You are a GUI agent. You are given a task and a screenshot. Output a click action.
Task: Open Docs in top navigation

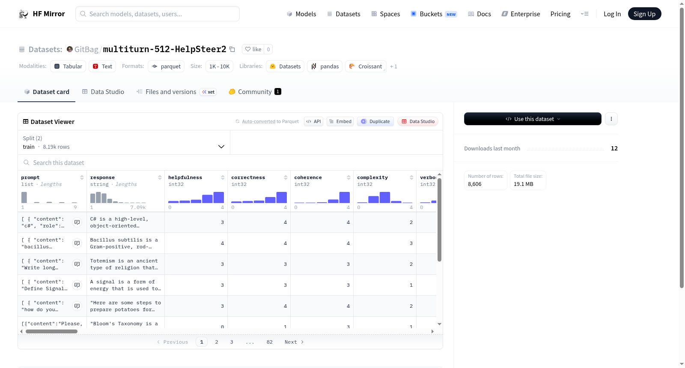click(479, 14)
